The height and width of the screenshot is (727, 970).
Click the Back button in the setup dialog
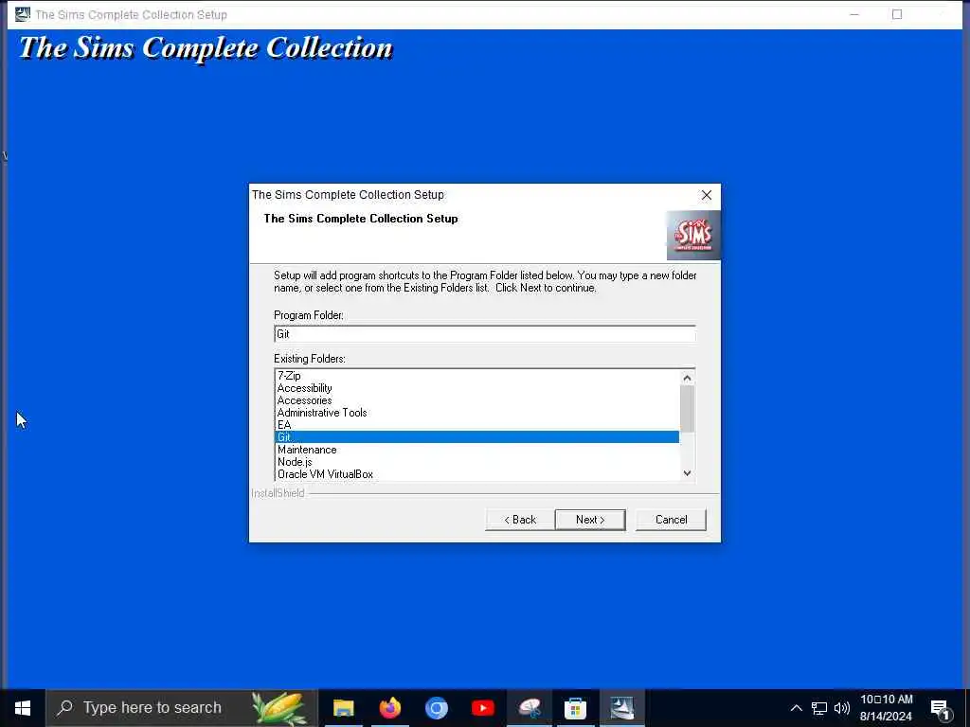520,520
